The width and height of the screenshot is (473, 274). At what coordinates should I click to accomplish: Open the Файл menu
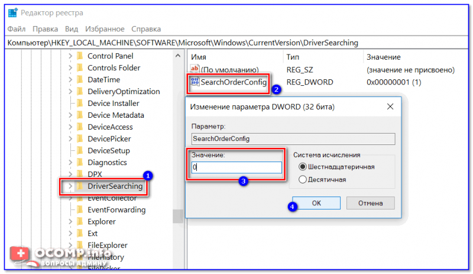17,29
